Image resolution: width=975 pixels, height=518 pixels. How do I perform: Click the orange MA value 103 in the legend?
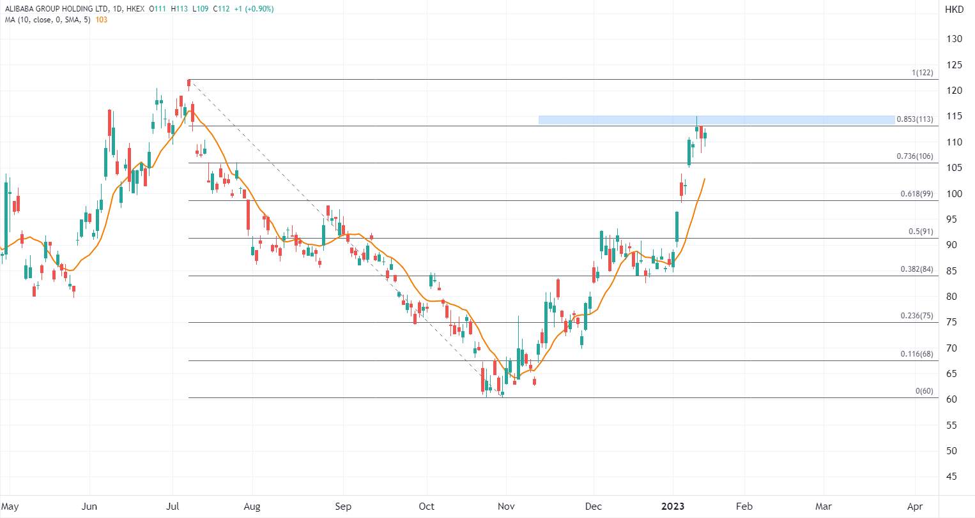click(x=101, y=20)
